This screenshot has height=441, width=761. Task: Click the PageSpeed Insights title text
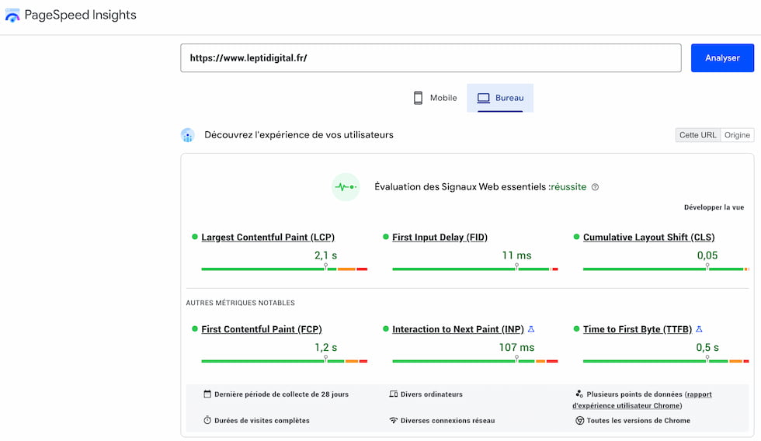click(x=80, y=15)
